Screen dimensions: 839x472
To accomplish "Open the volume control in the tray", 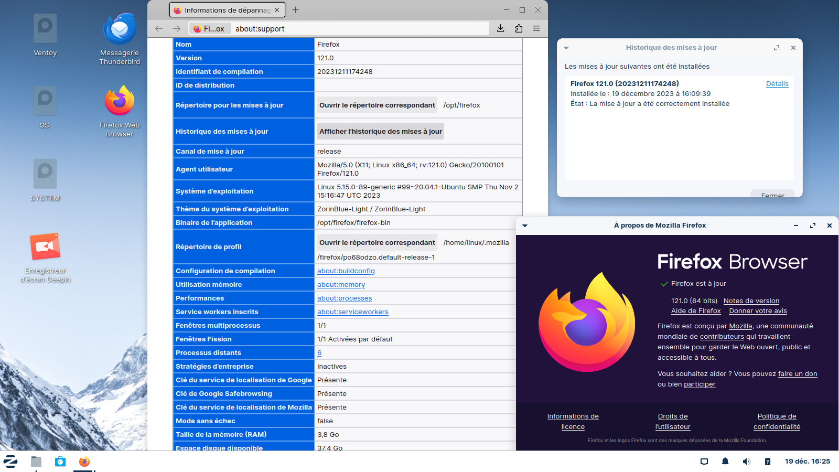I will tap(746, 462).
